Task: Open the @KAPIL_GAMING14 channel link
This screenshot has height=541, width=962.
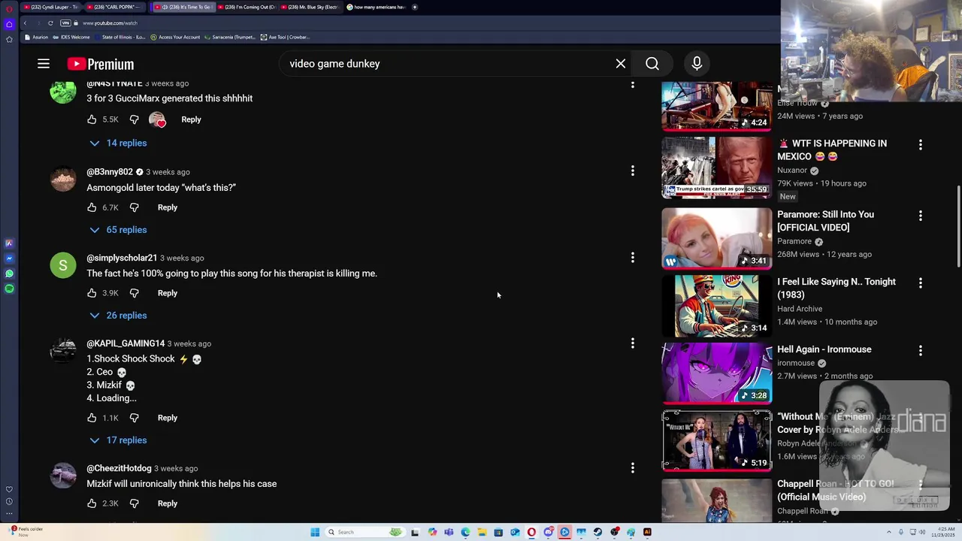Action: 126,343
